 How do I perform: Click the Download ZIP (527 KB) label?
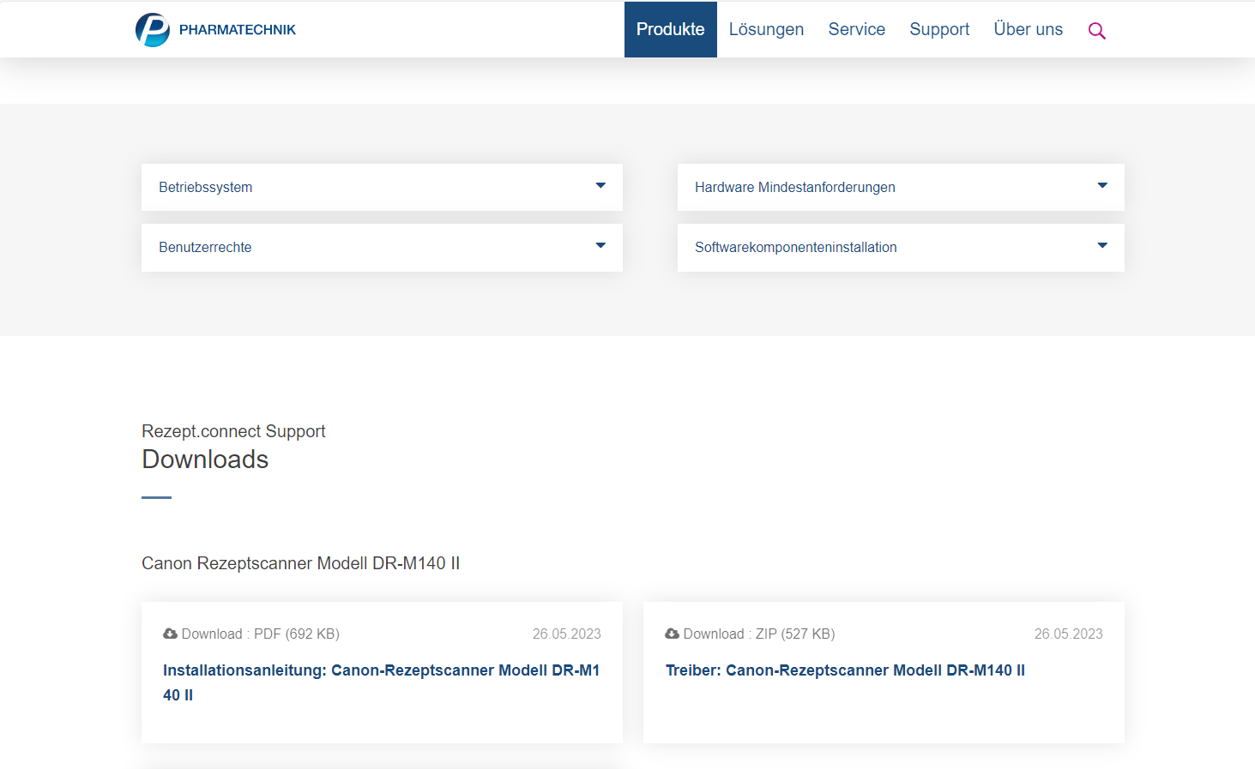758,634
